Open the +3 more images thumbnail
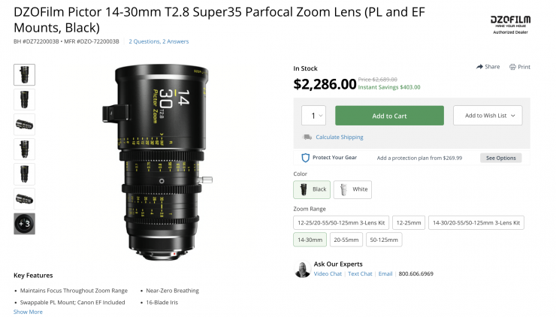556x317 pixels. pyautogui.click(x=24, y=224)
